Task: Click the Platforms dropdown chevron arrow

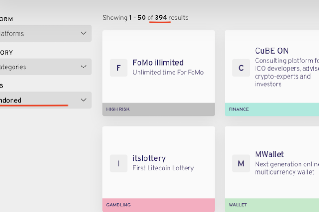Action: coord(83,33)
